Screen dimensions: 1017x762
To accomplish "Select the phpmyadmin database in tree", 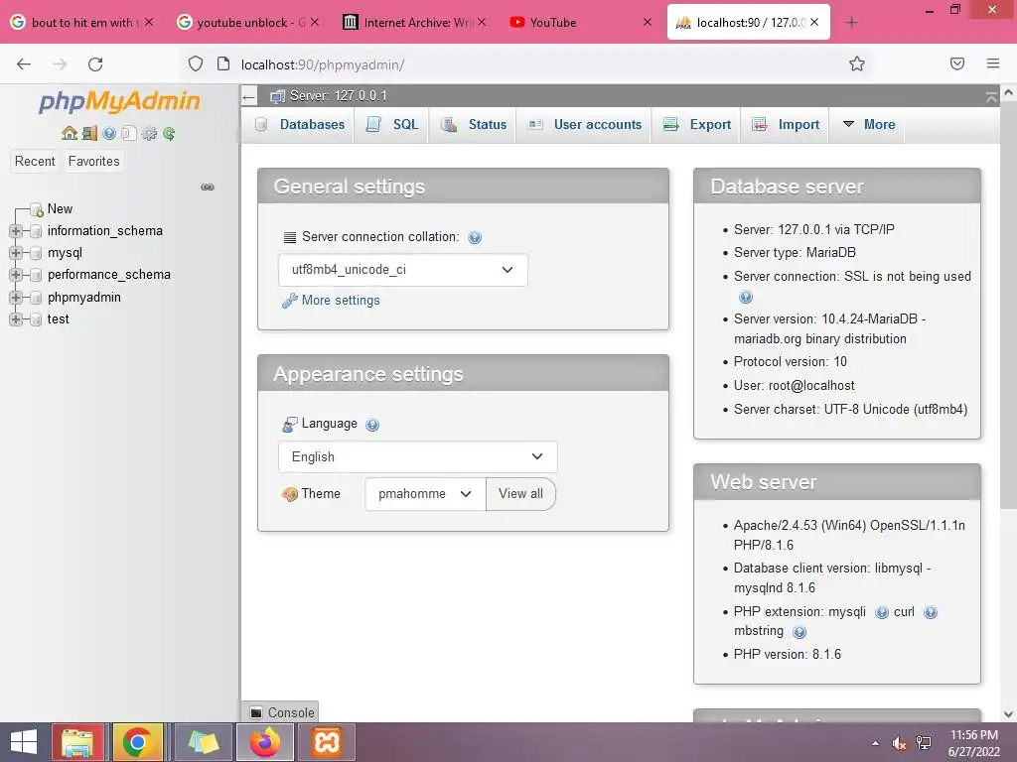I will pos(84,298).
